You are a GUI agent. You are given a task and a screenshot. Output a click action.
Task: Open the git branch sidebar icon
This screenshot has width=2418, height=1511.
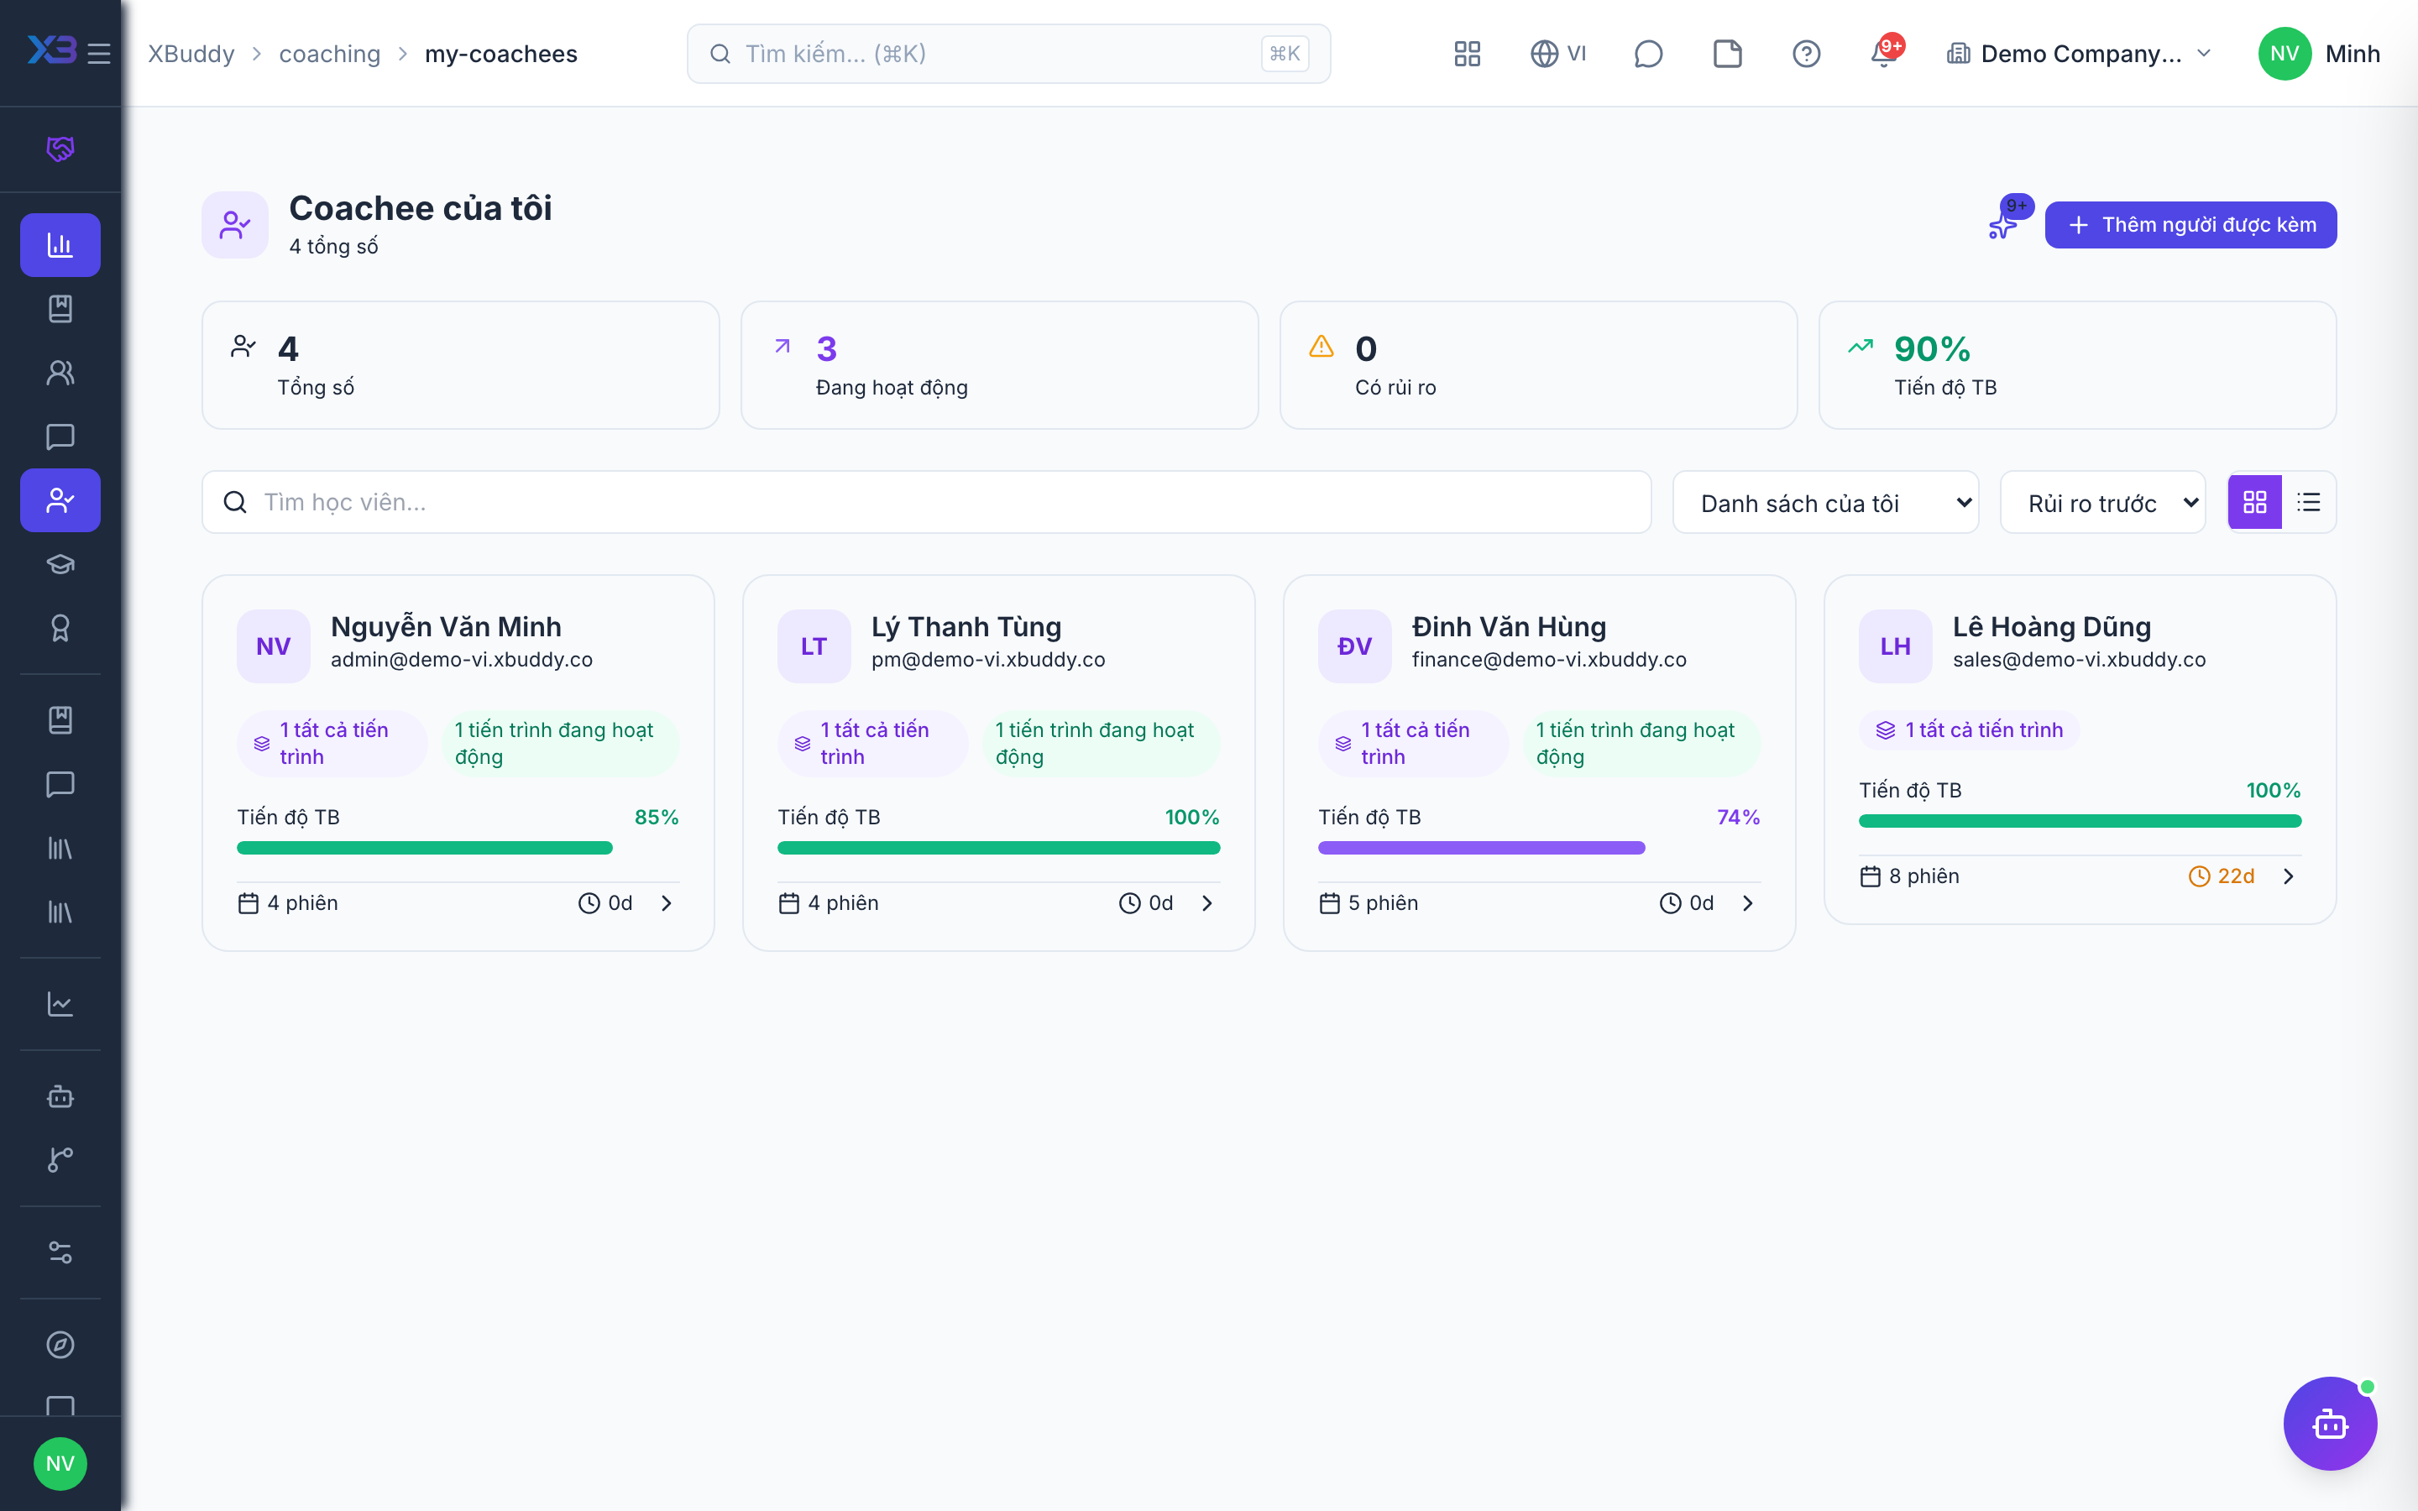click(60, 1160)
